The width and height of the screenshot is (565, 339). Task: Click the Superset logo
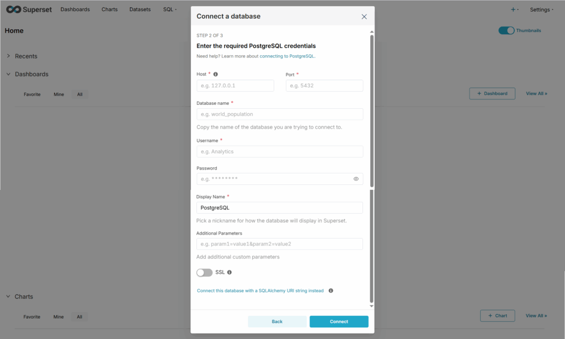pyautogui.click(x=29, y=9)
